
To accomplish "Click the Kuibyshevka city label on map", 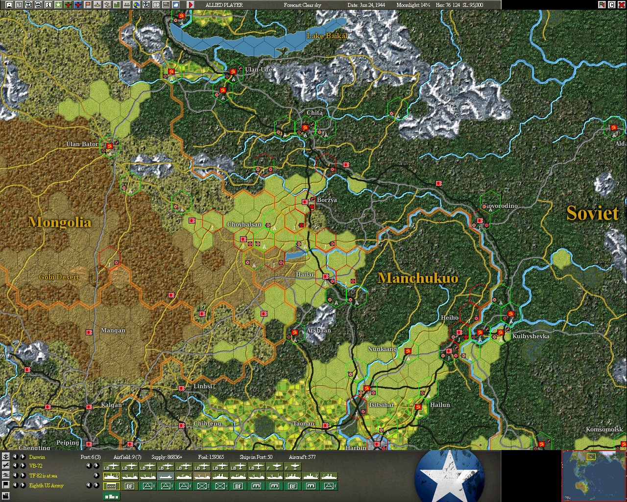I will tap(531, 336).
